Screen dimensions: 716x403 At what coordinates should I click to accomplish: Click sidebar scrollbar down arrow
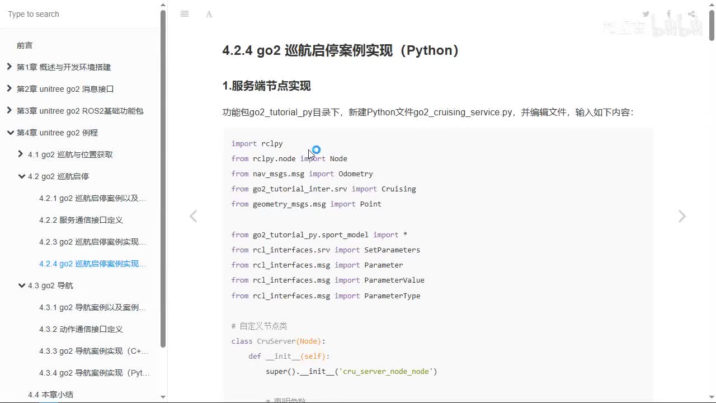(163, 397)
